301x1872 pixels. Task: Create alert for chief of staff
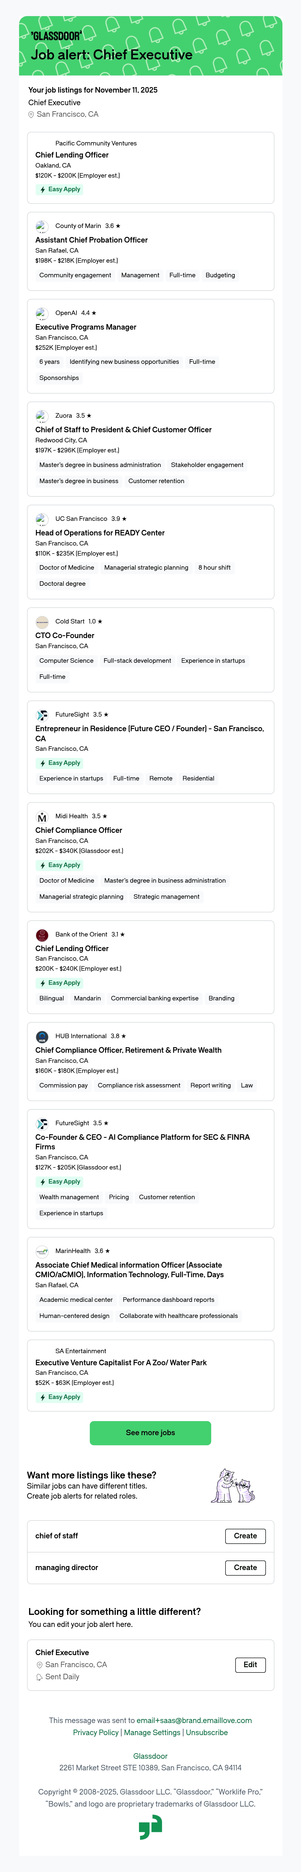coord(245,1536)
